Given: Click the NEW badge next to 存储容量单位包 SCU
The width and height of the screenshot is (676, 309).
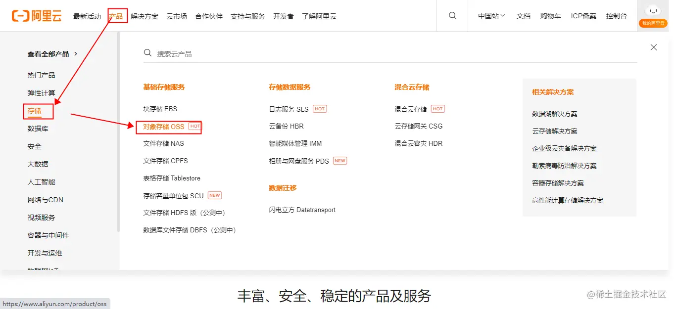Looking at the screenshot, I should pyautogui.click(x=214, y=195).
